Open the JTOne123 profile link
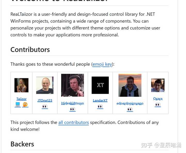 click(x=45, y=101)
